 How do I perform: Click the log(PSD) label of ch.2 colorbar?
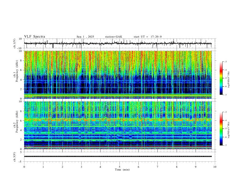tap(229, 130)
